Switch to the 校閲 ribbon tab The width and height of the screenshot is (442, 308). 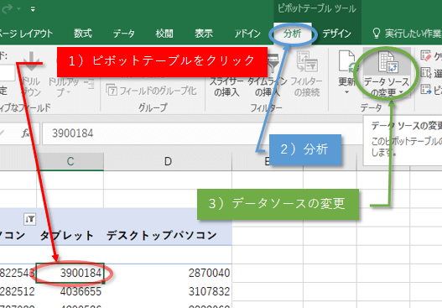(164, 34)
